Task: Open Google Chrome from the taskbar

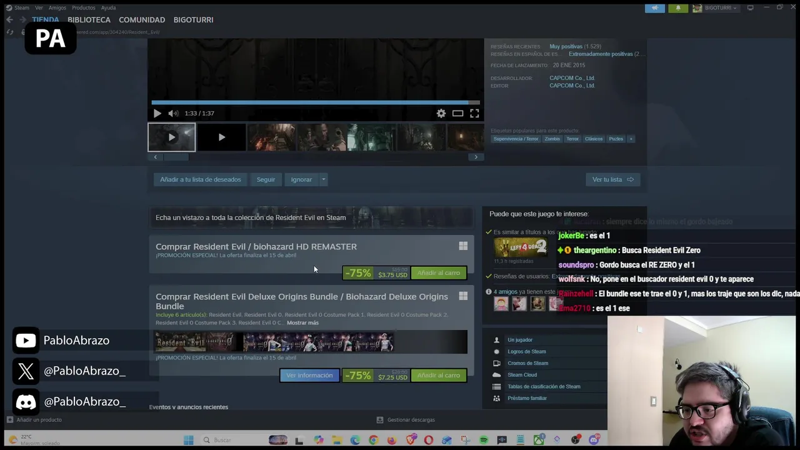Action: [x=373, y=440]
